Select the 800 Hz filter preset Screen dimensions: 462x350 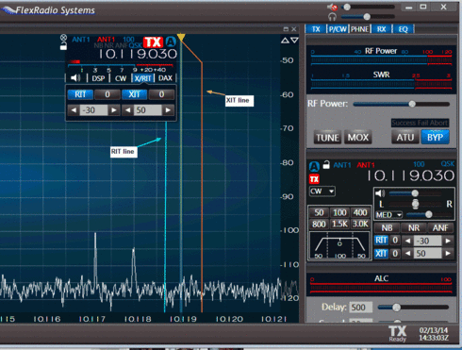pyautogui.click(x=319, y=224)
